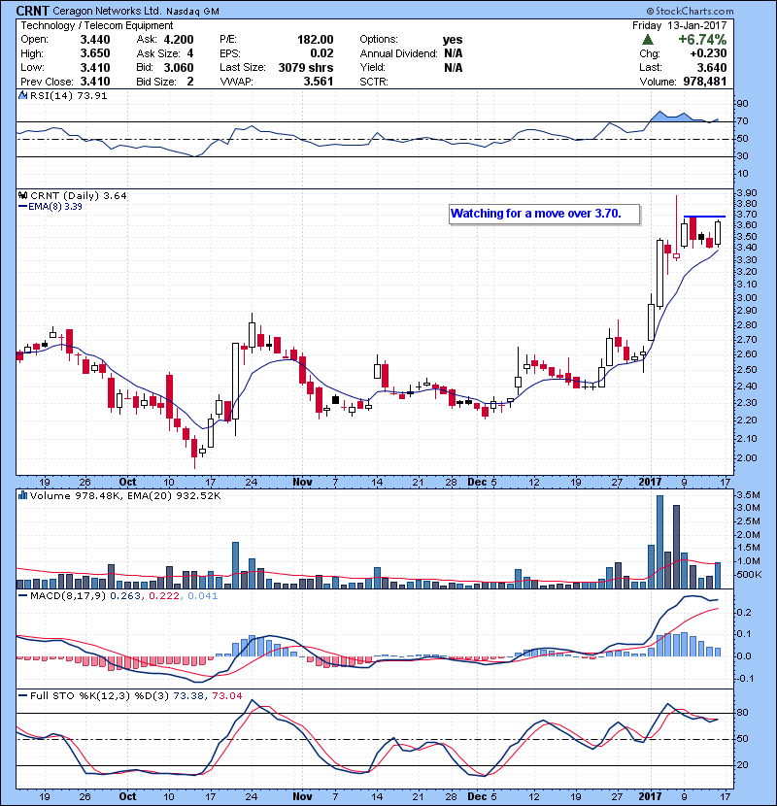This screenshot has height=806, width=777.
Task: Click the Volume value 978,481
Action: 705,82
